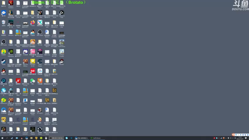This screenshot has height=140, width=249.
Task: Open the 360 Security Guard shortcut
Action: coord(3,101)
